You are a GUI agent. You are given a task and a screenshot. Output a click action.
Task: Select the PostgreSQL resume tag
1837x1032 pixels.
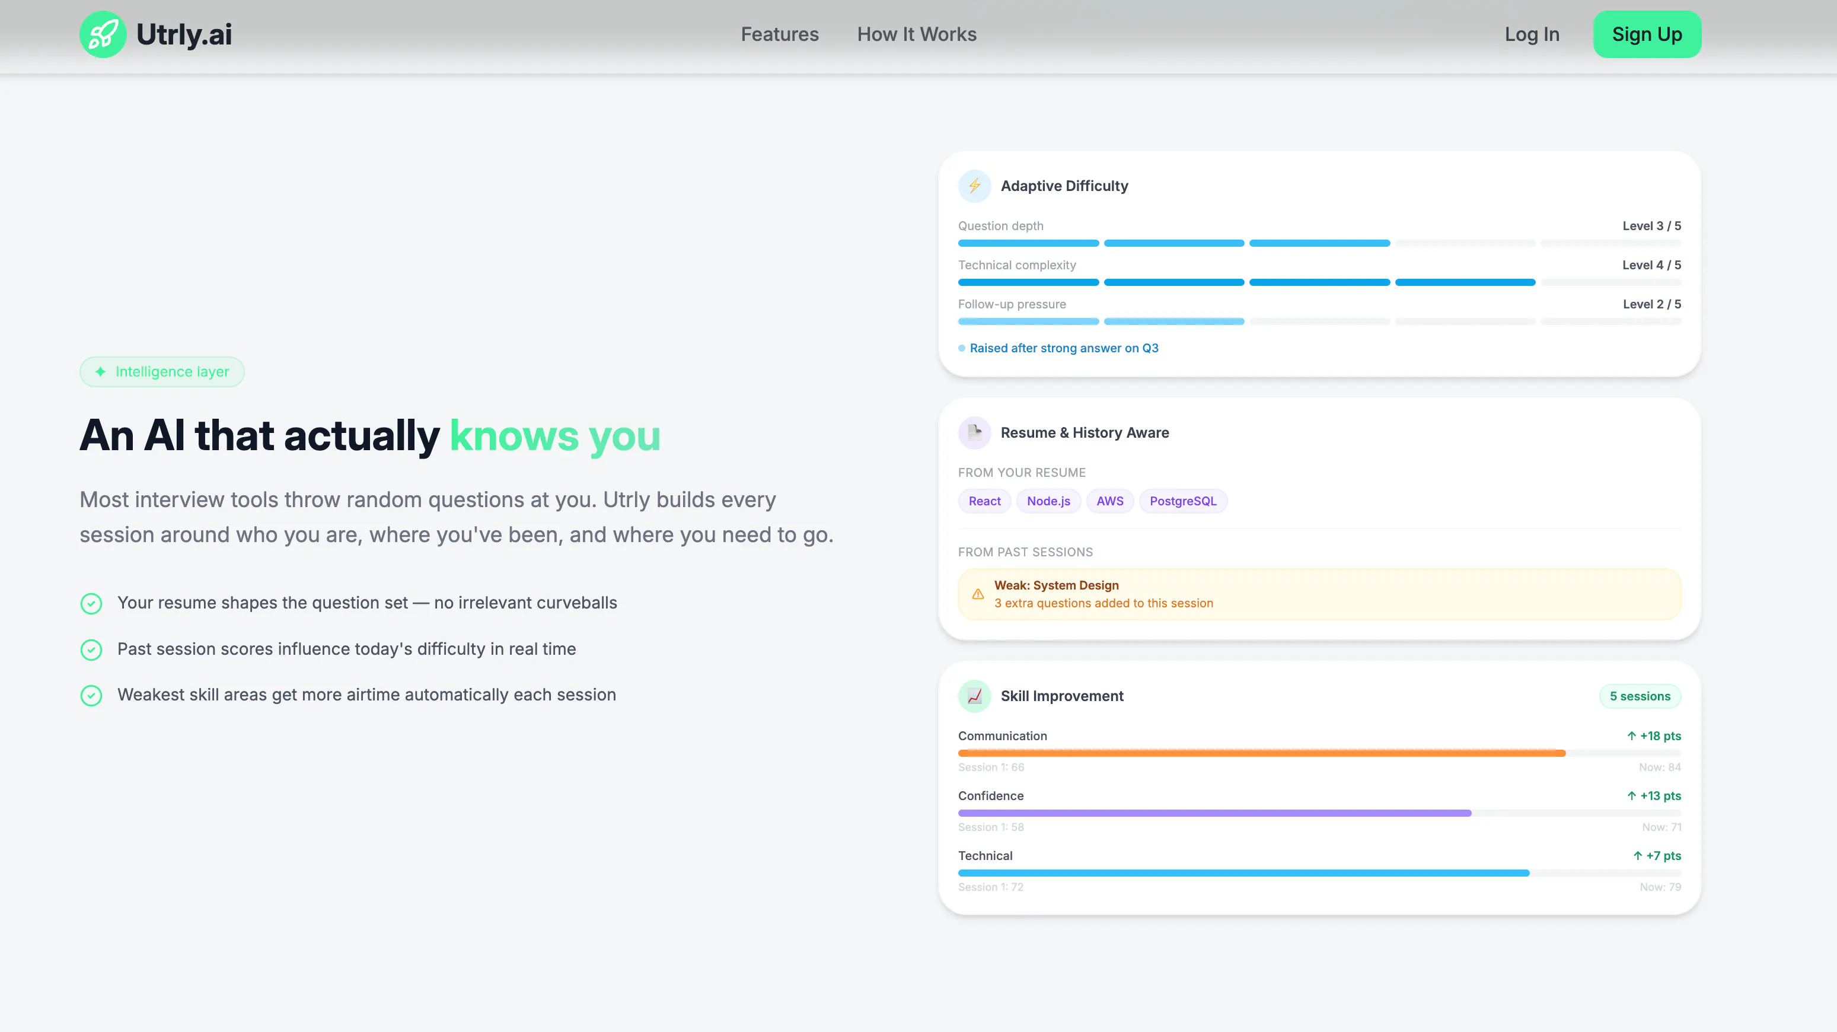(x=1183, y=501)
